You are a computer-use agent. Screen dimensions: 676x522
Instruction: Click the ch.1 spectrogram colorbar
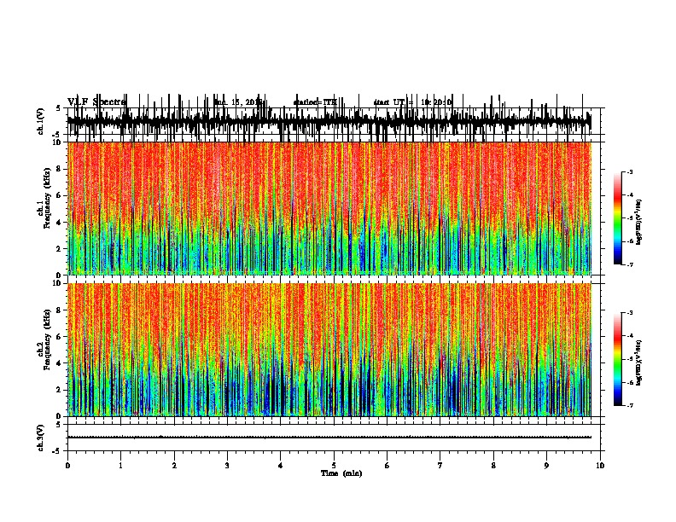pos(618,218)
